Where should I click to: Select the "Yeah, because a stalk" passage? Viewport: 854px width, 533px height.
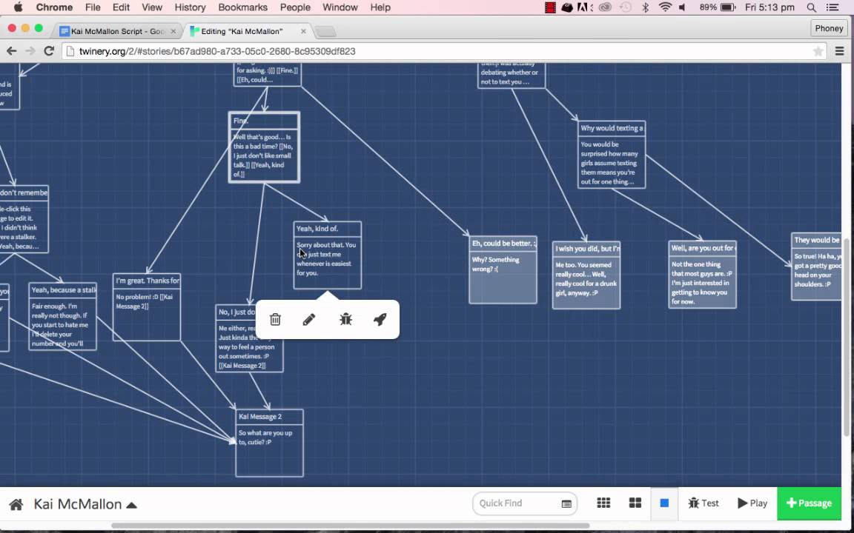coord(62,317)
